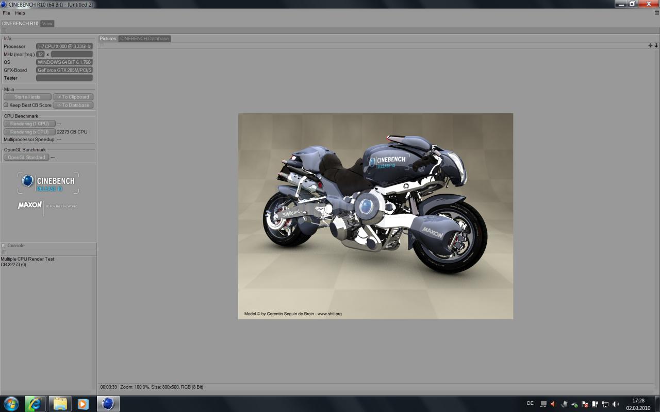Click the MAXON logo

30,205
